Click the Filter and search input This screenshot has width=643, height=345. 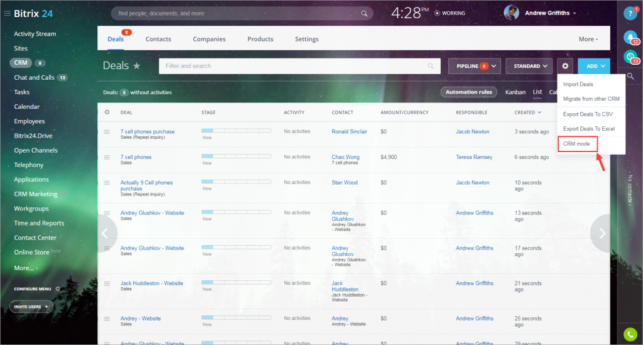300,66
